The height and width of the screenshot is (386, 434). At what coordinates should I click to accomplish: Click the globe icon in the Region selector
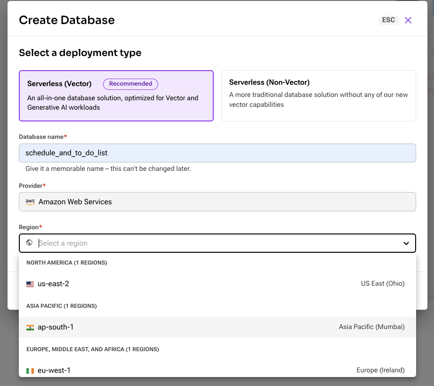tap(29, 243)
